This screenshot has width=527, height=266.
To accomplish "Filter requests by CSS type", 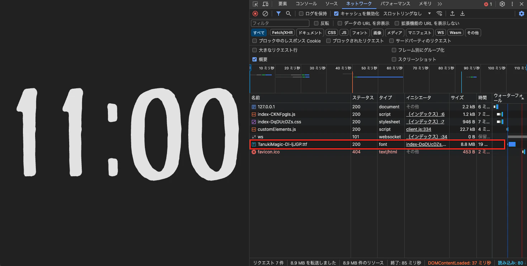I will pos(332,33).
